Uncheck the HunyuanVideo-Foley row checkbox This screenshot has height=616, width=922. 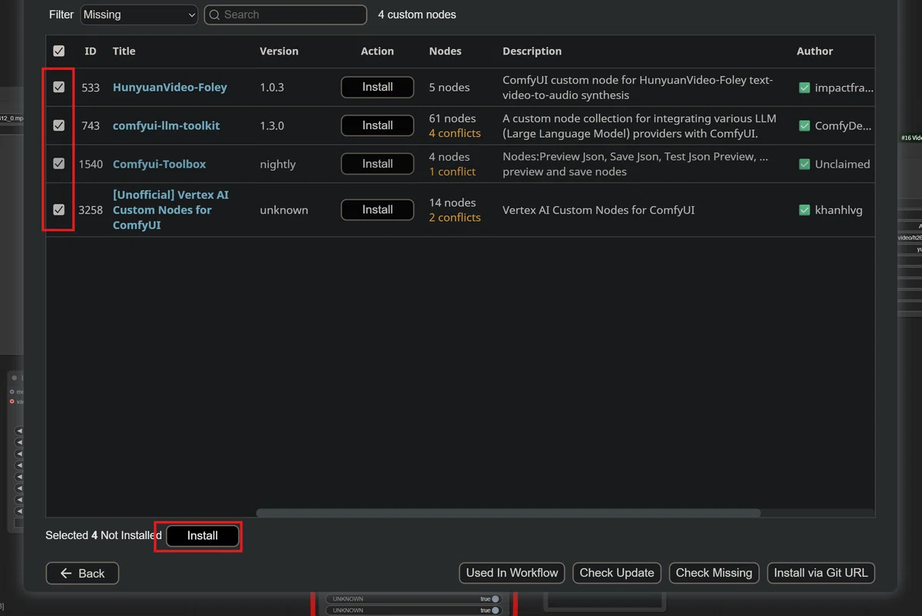coord(59,87)
